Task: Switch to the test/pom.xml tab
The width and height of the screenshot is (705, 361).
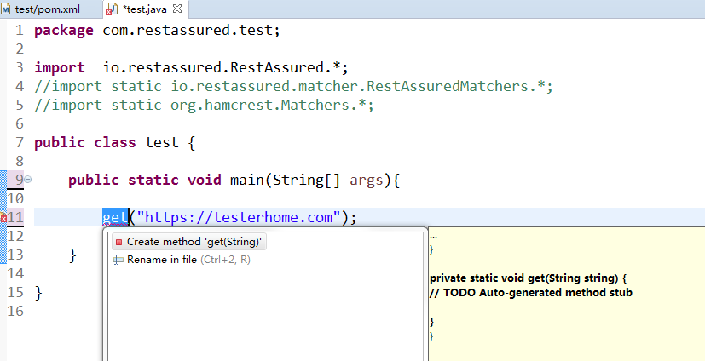Action: (x=40, y=9)
